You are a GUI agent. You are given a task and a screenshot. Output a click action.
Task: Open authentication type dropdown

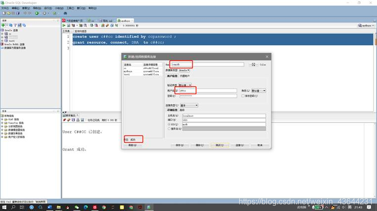coord(185,85)
